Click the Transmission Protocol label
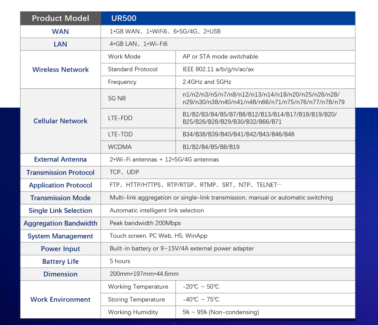The width and height of the screenshot is (378, 325). pos(60,173)
